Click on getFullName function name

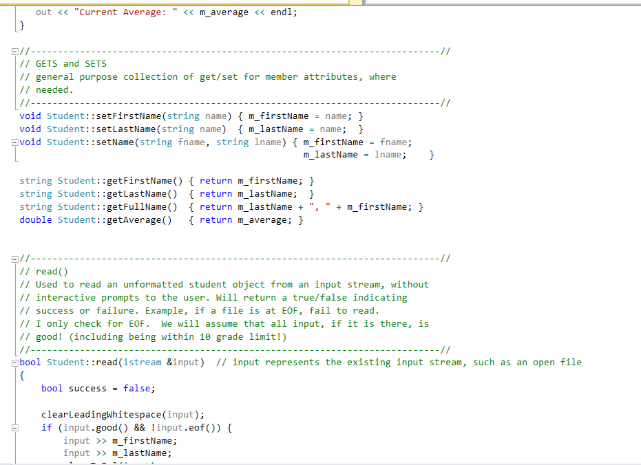(137, 207)
